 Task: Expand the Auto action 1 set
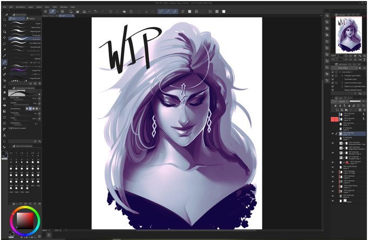click(340, 72)
